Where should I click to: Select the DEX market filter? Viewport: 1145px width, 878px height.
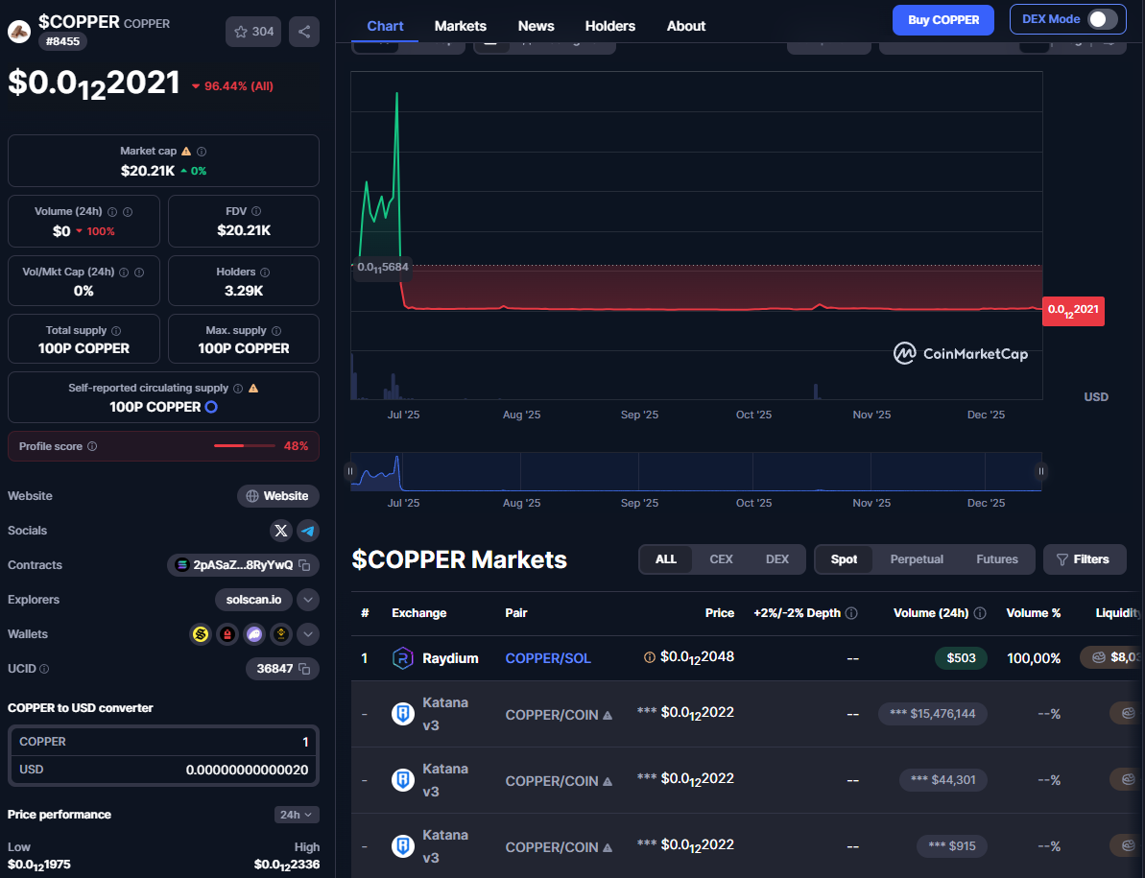(777, 559)
